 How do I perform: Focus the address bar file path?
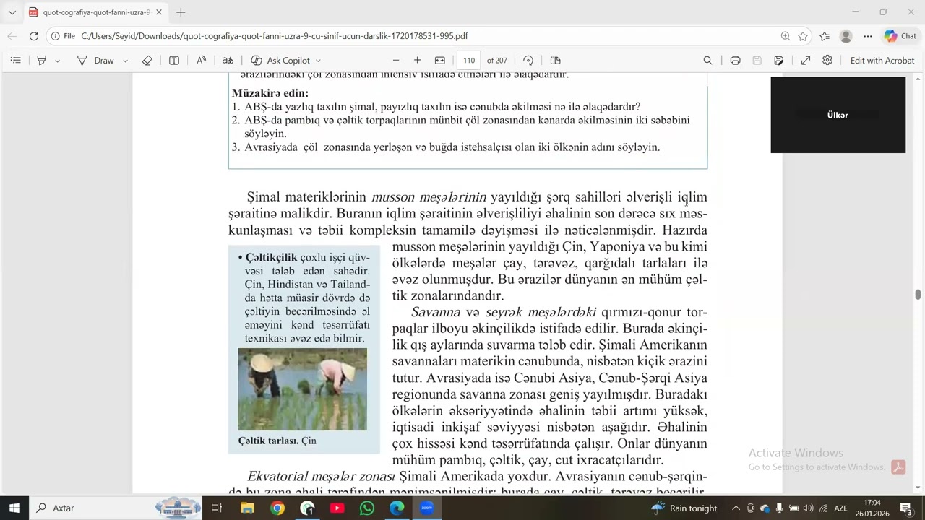pos(274,36)
